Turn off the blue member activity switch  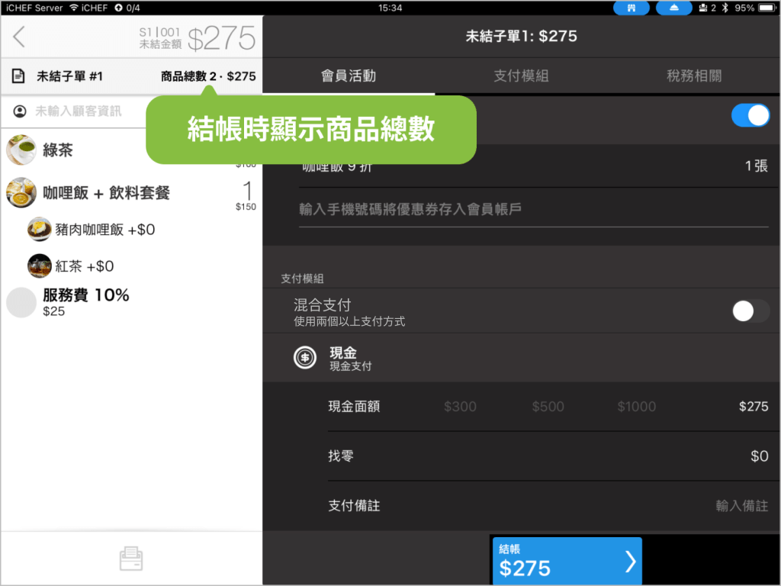[x=750, y=115]
